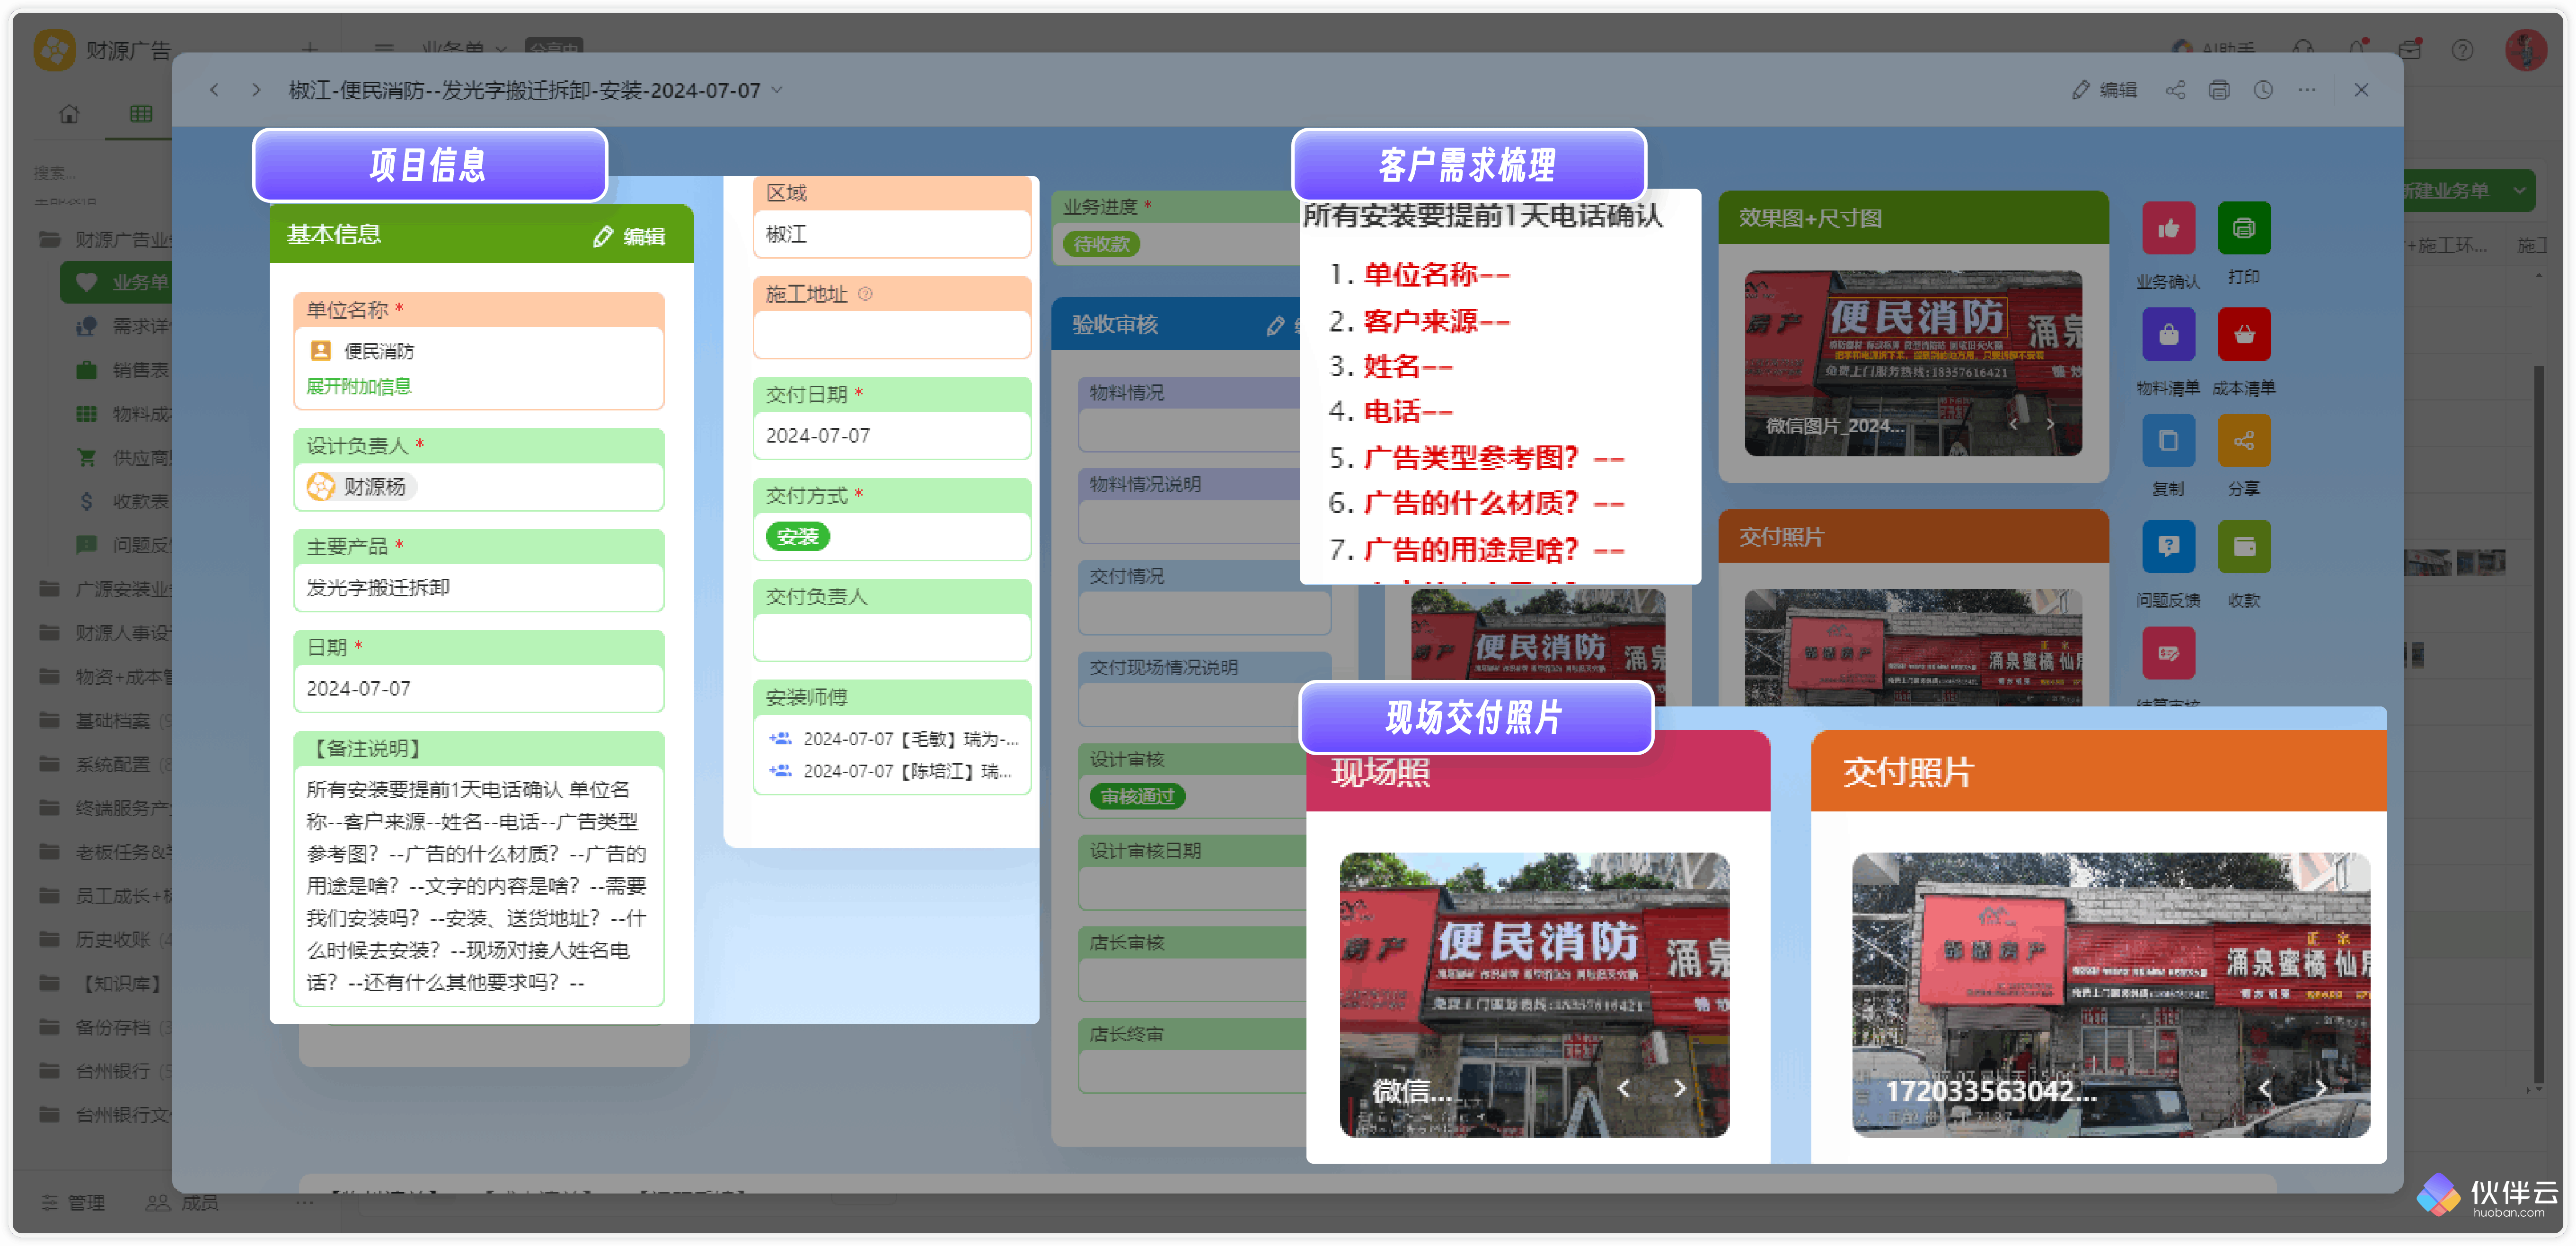
Task: Click the 业务确认 thumbs-up icon
Action: click(x=2168, y=229)
